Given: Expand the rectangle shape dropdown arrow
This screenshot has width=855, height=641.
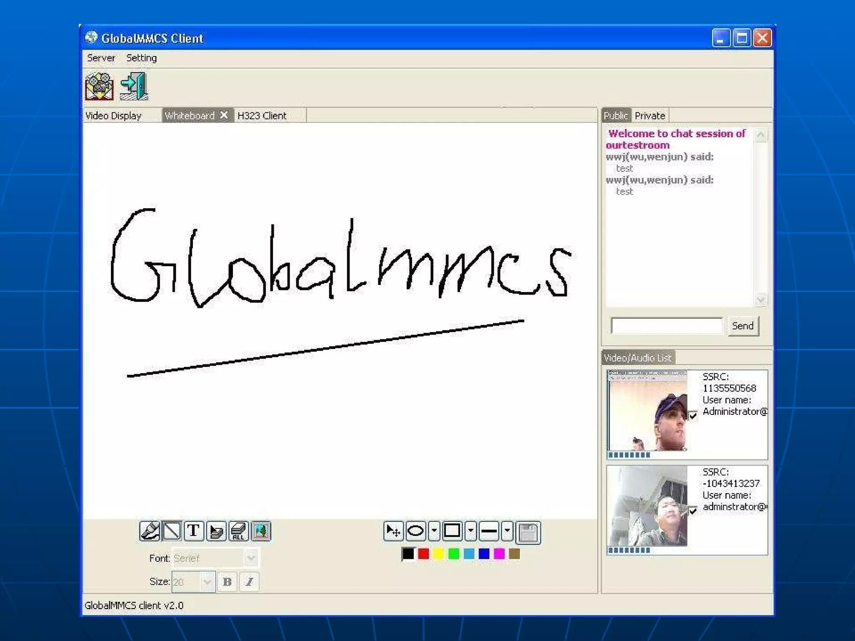Looking at the screenshot, I should click(471, 531).
